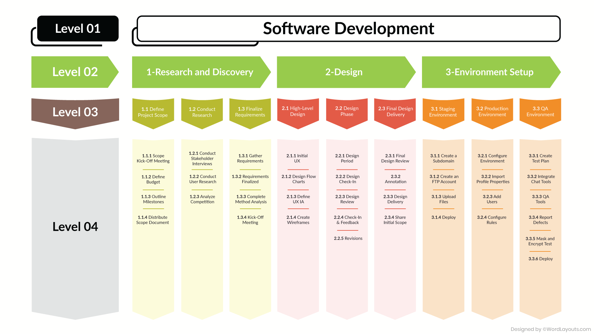Select the 3.1 Staging Environment chevron
The height and width of the screenshot is (334, 594).
click(x=443, y=112)
